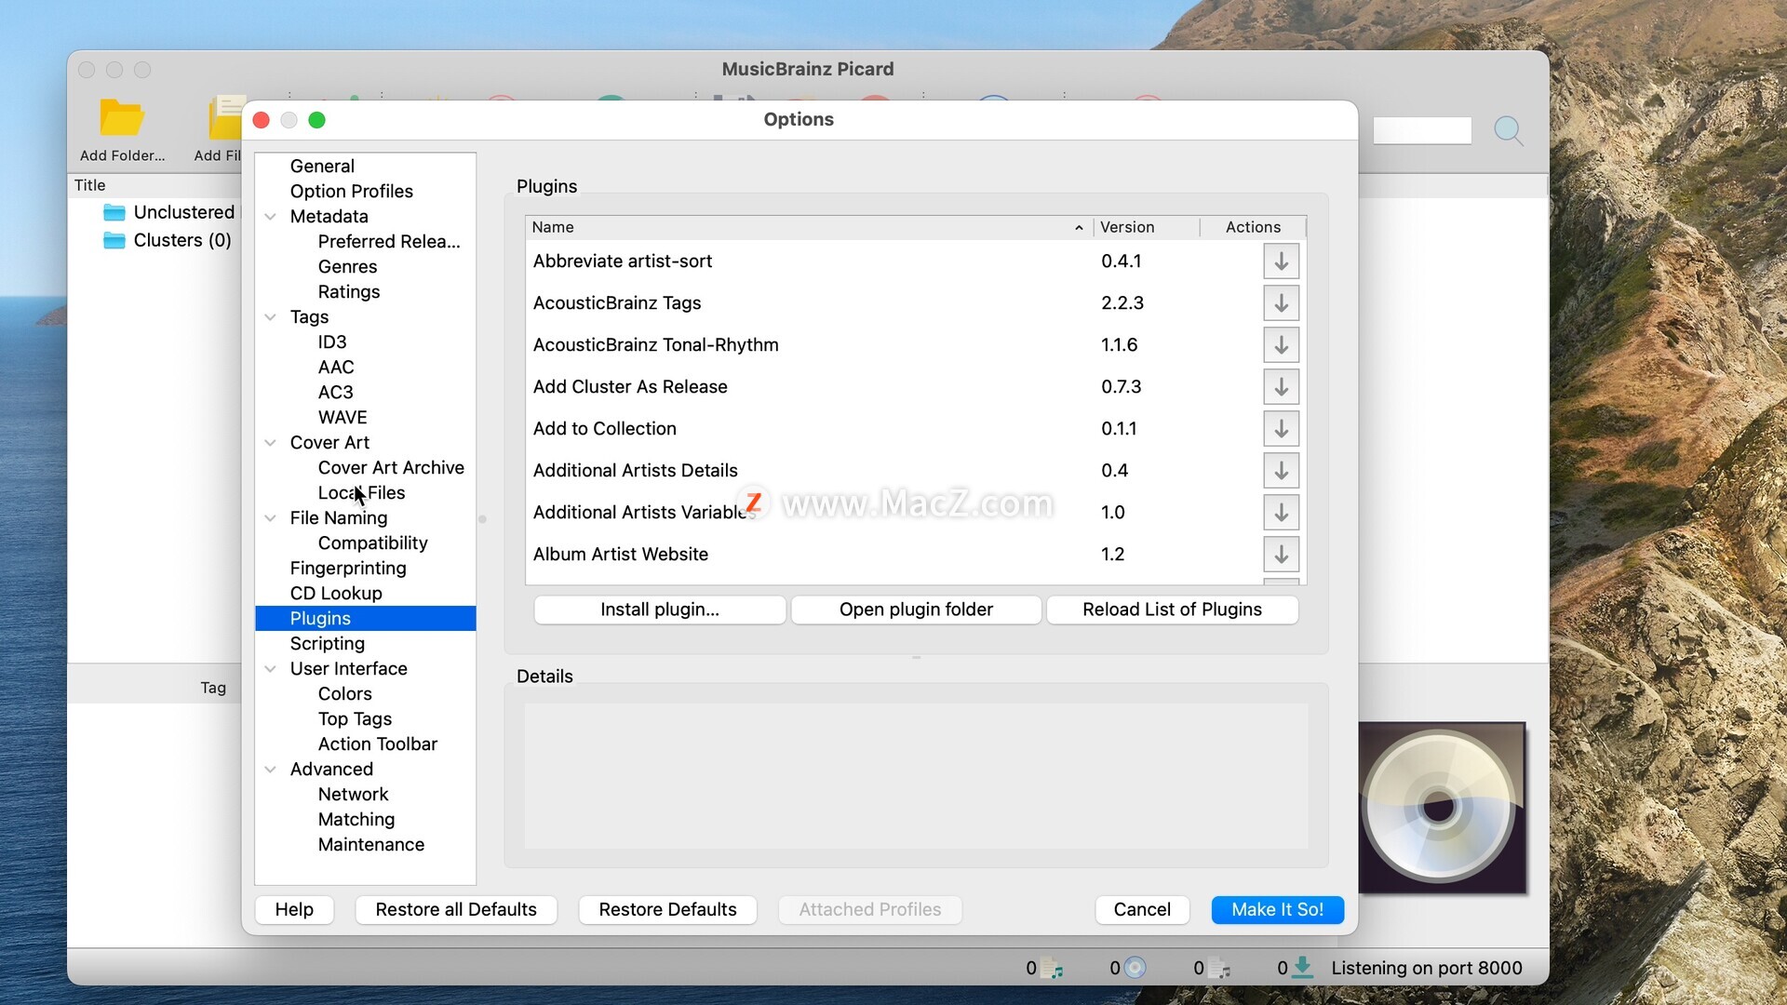Viewport: 1787px width, 1005px height.
Task: Open the CD Lookup options page
Action: [336, 594]
